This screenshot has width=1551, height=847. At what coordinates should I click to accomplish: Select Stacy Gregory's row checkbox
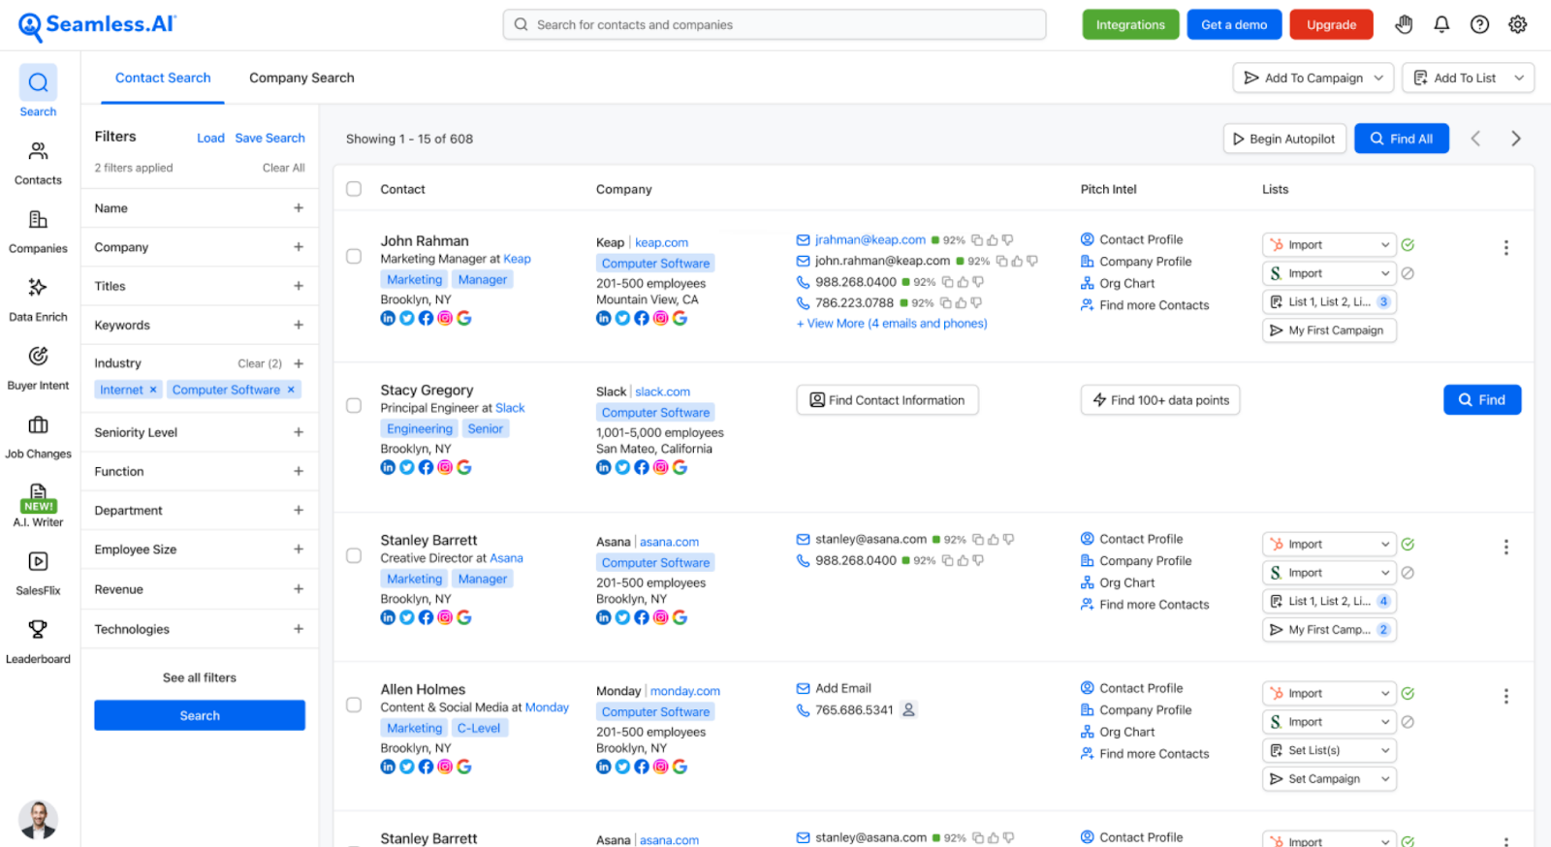tap(354, 406)
